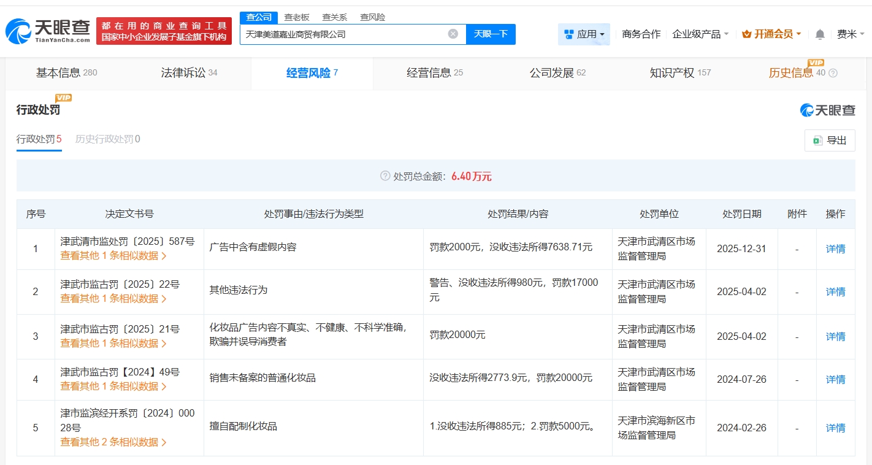The height and width of the screenshot is (465, 872).
Task: Switch to 历史行政处罚 sub-tab
Action: (107, 139)
